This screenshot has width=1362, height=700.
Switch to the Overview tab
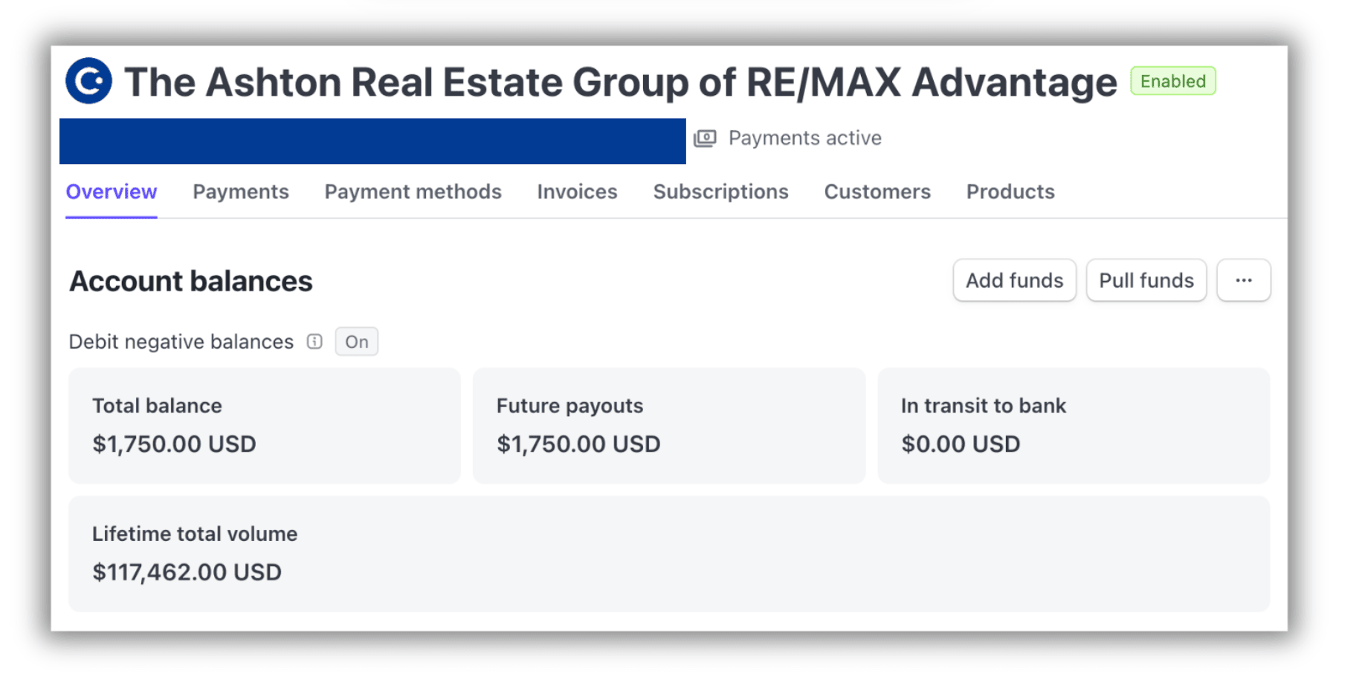pyautogui.click(x=112, y=192)
